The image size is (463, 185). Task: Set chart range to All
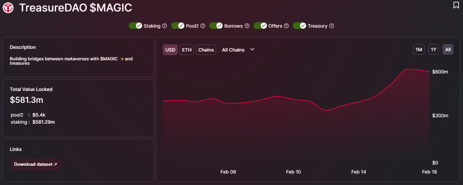coord(448,50)
